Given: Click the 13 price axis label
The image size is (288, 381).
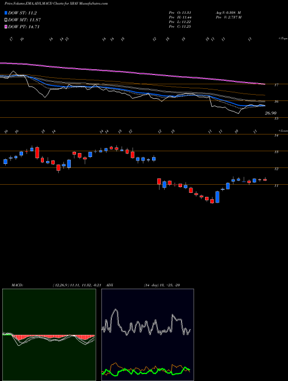Looking at the screenshot, I should [x=276, y=152].
